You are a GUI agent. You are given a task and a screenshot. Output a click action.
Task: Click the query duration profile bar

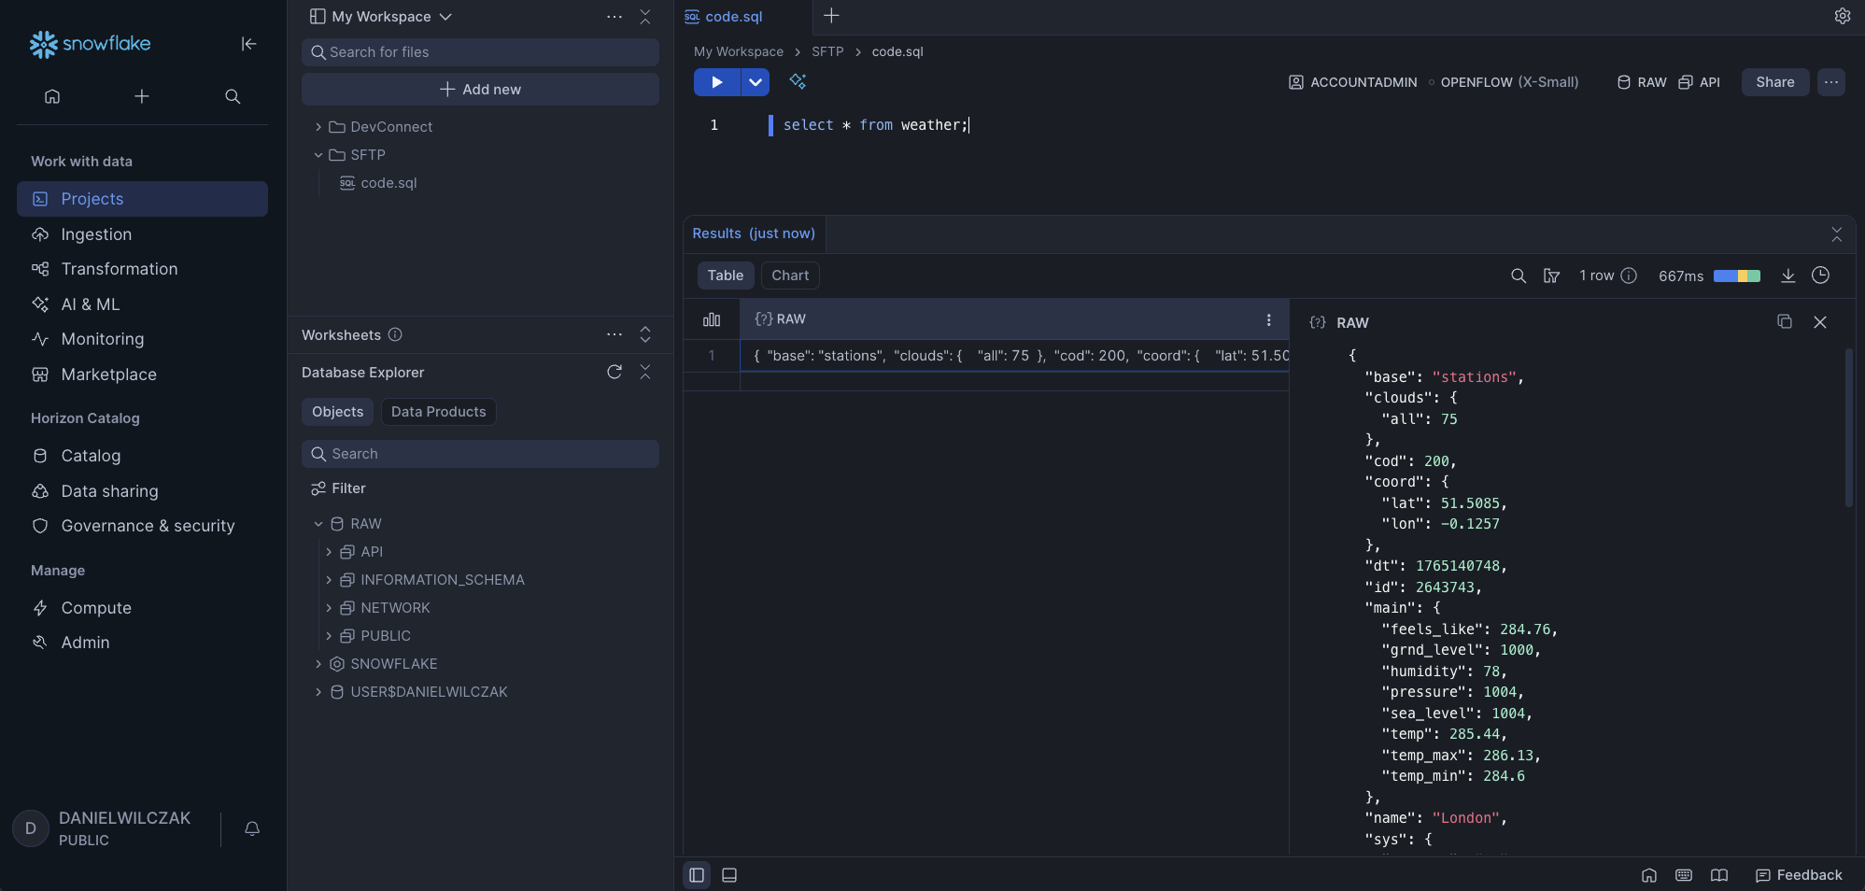[1736, 276]
